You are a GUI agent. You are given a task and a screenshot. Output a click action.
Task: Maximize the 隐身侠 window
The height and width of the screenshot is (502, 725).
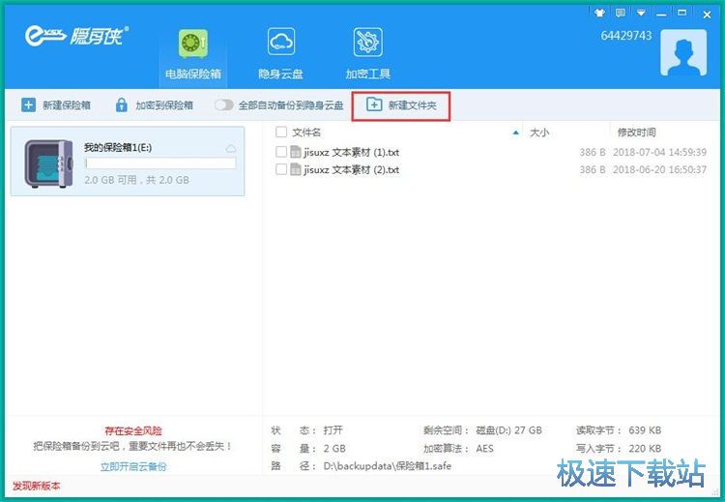[x=682, y=13]
